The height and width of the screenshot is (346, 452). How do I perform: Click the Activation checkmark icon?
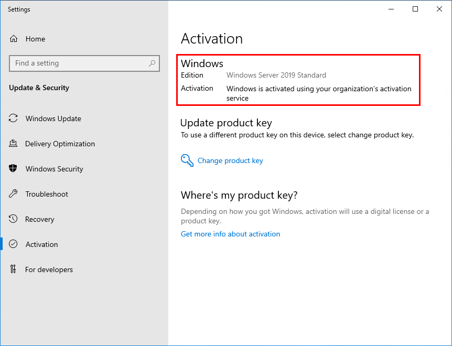point(13,244)
